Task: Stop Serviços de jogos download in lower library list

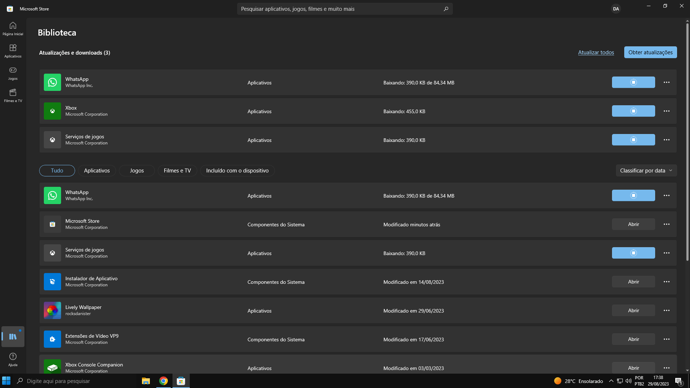Action: [x=633, y=253]
